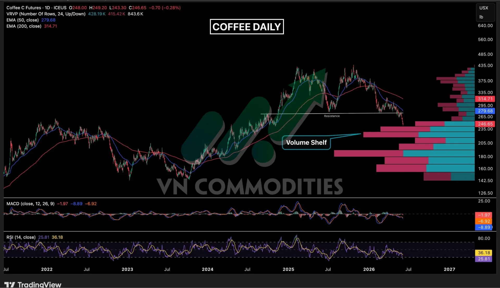Click the orange −6.92 MACD axis tag
The width and height of the screenshot is (500, 288).
[x=484, y=221]
